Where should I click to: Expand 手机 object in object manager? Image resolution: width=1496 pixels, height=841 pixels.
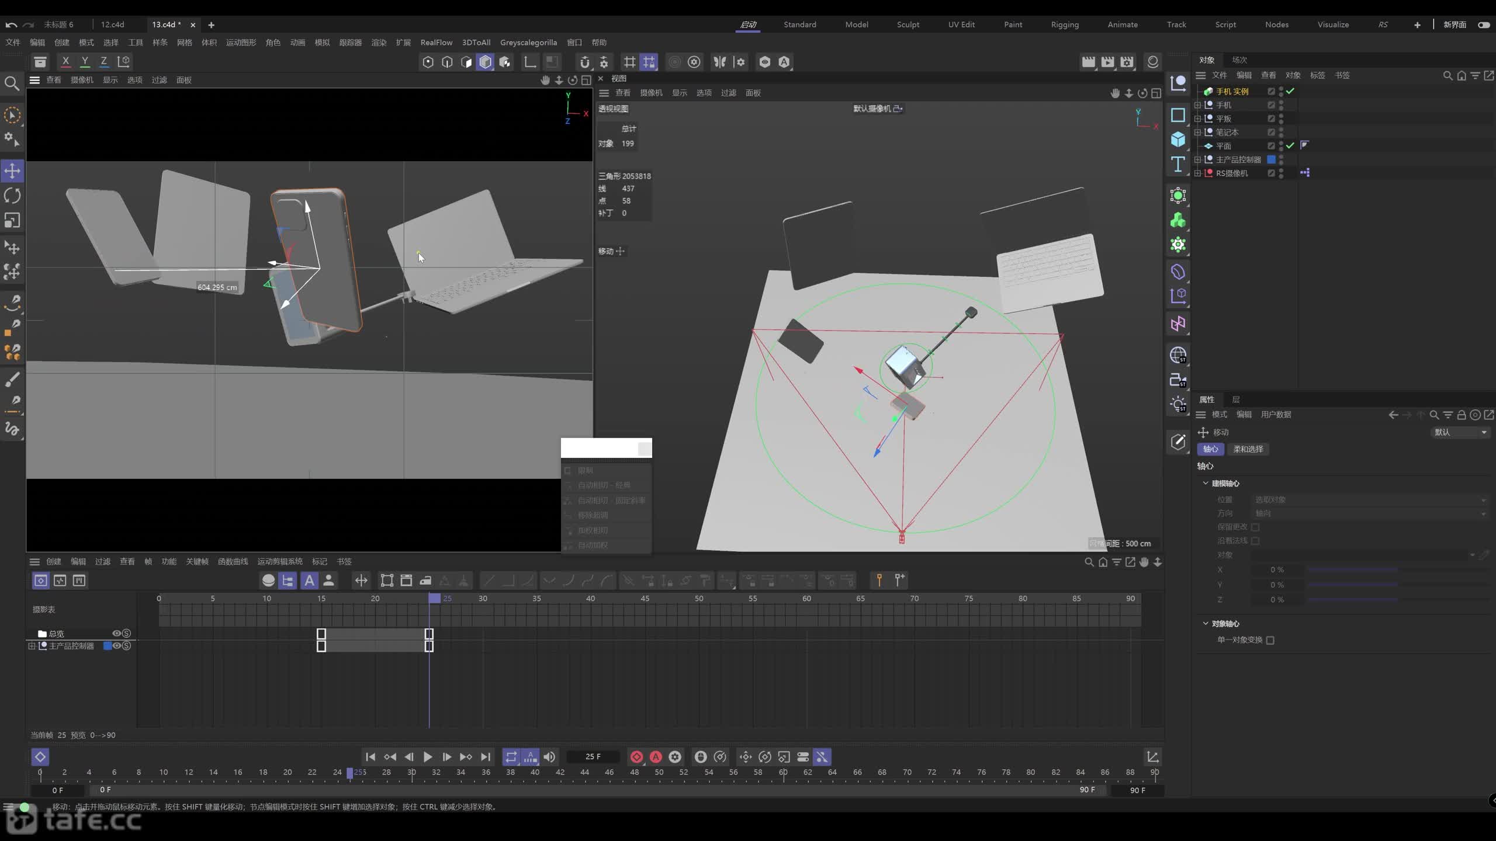pos(1197,105)
